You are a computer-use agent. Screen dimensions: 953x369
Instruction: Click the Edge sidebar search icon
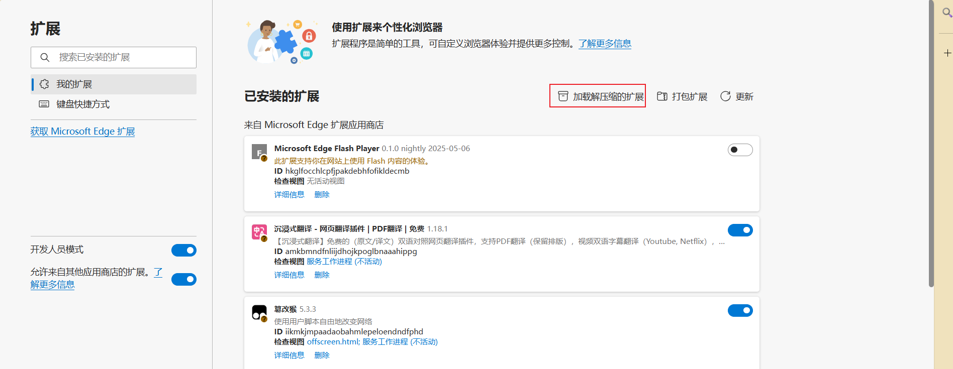pos(947,13)
